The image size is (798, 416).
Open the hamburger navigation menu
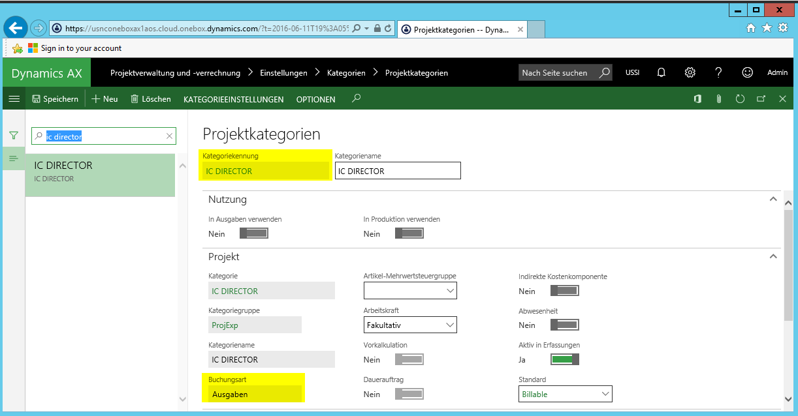[x=13, y=99]
